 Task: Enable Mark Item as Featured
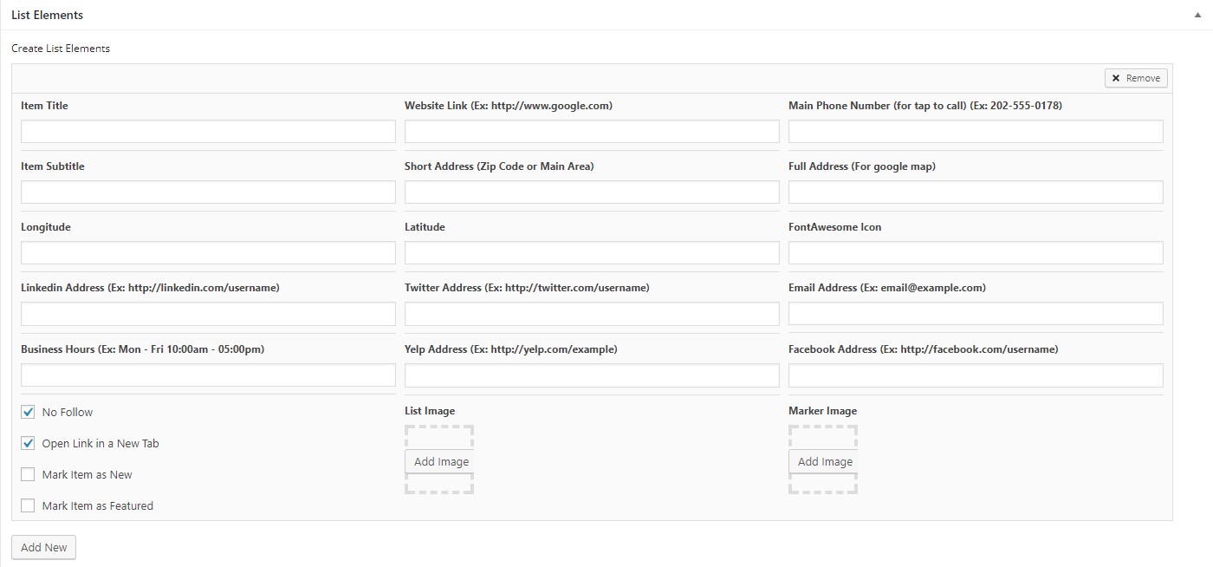click(x=27, y=505)
